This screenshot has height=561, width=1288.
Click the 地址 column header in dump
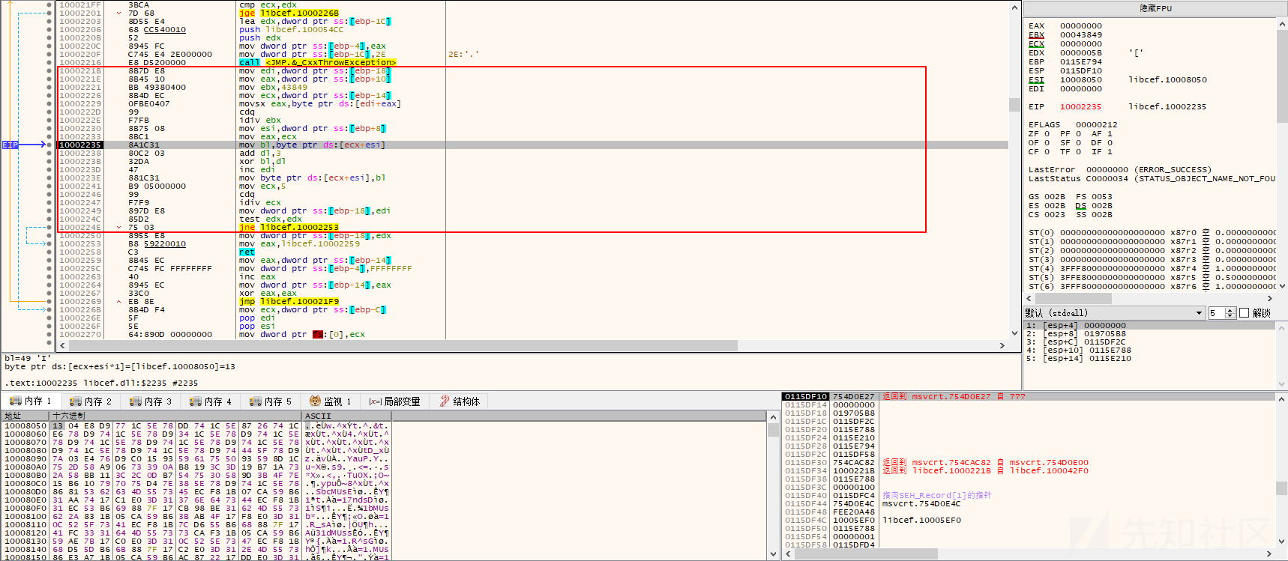point(25,416)
